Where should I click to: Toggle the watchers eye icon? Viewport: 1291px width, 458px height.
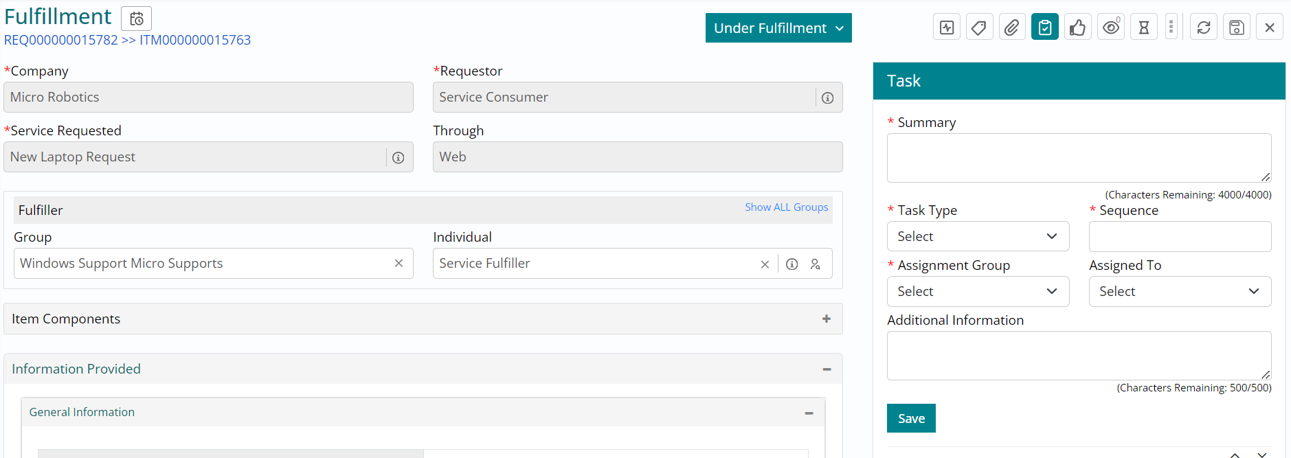[x=1110, y=27]
